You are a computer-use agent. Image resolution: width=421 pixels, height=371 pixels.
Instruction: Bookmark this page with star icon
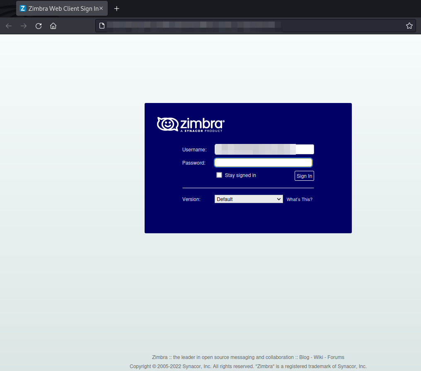[x=409, y=26]
